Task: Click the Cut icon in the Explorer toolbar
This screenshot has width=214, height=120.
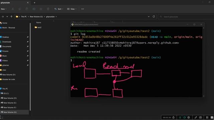Action: [13, 9]
